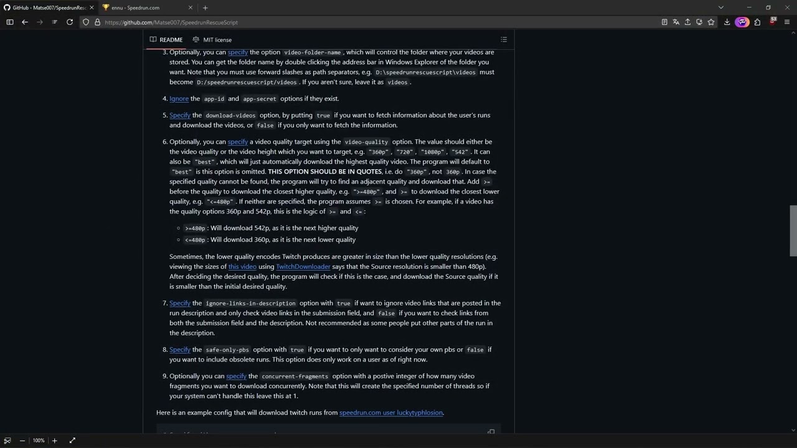The width and height of the screenshot is (797, 448).
Task: Click the forward navigation arrow
Action: (x=40, y=22)
